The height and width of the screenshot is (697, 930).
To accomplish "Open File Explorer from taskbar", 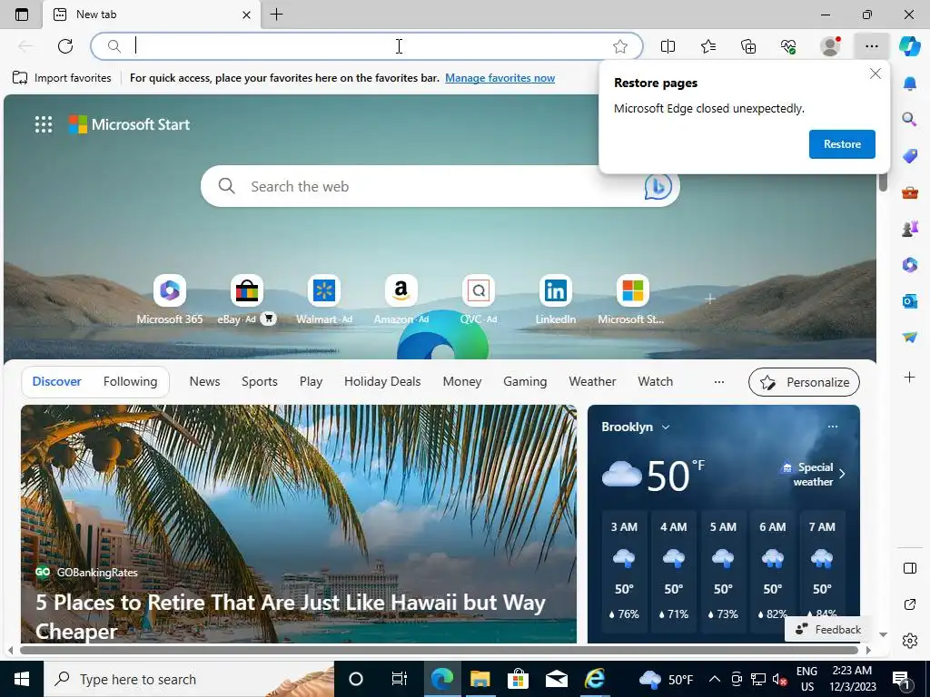I will (x=480, y=679).
